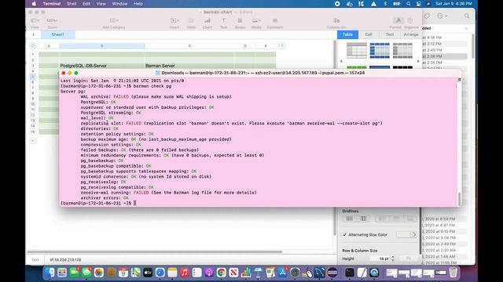Switch to the Table inspector tab

point(347,34)
